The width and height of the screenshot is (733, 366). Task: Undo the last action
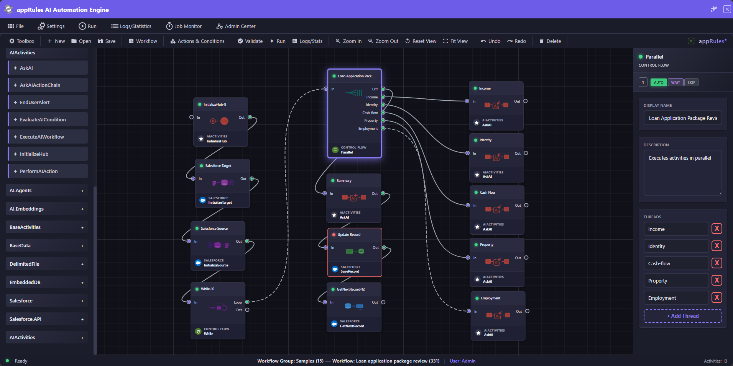tap(490, 41)
